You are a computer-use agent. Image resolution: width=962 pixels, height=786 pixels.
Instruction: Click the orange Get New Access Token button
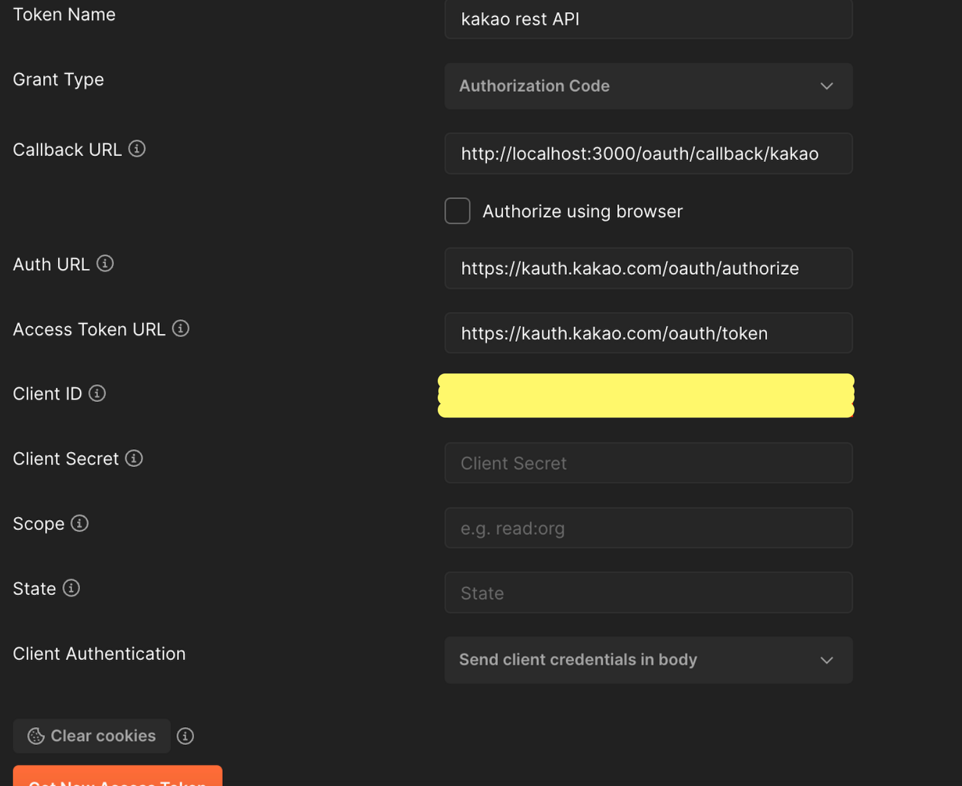click(x=117, y=777)
